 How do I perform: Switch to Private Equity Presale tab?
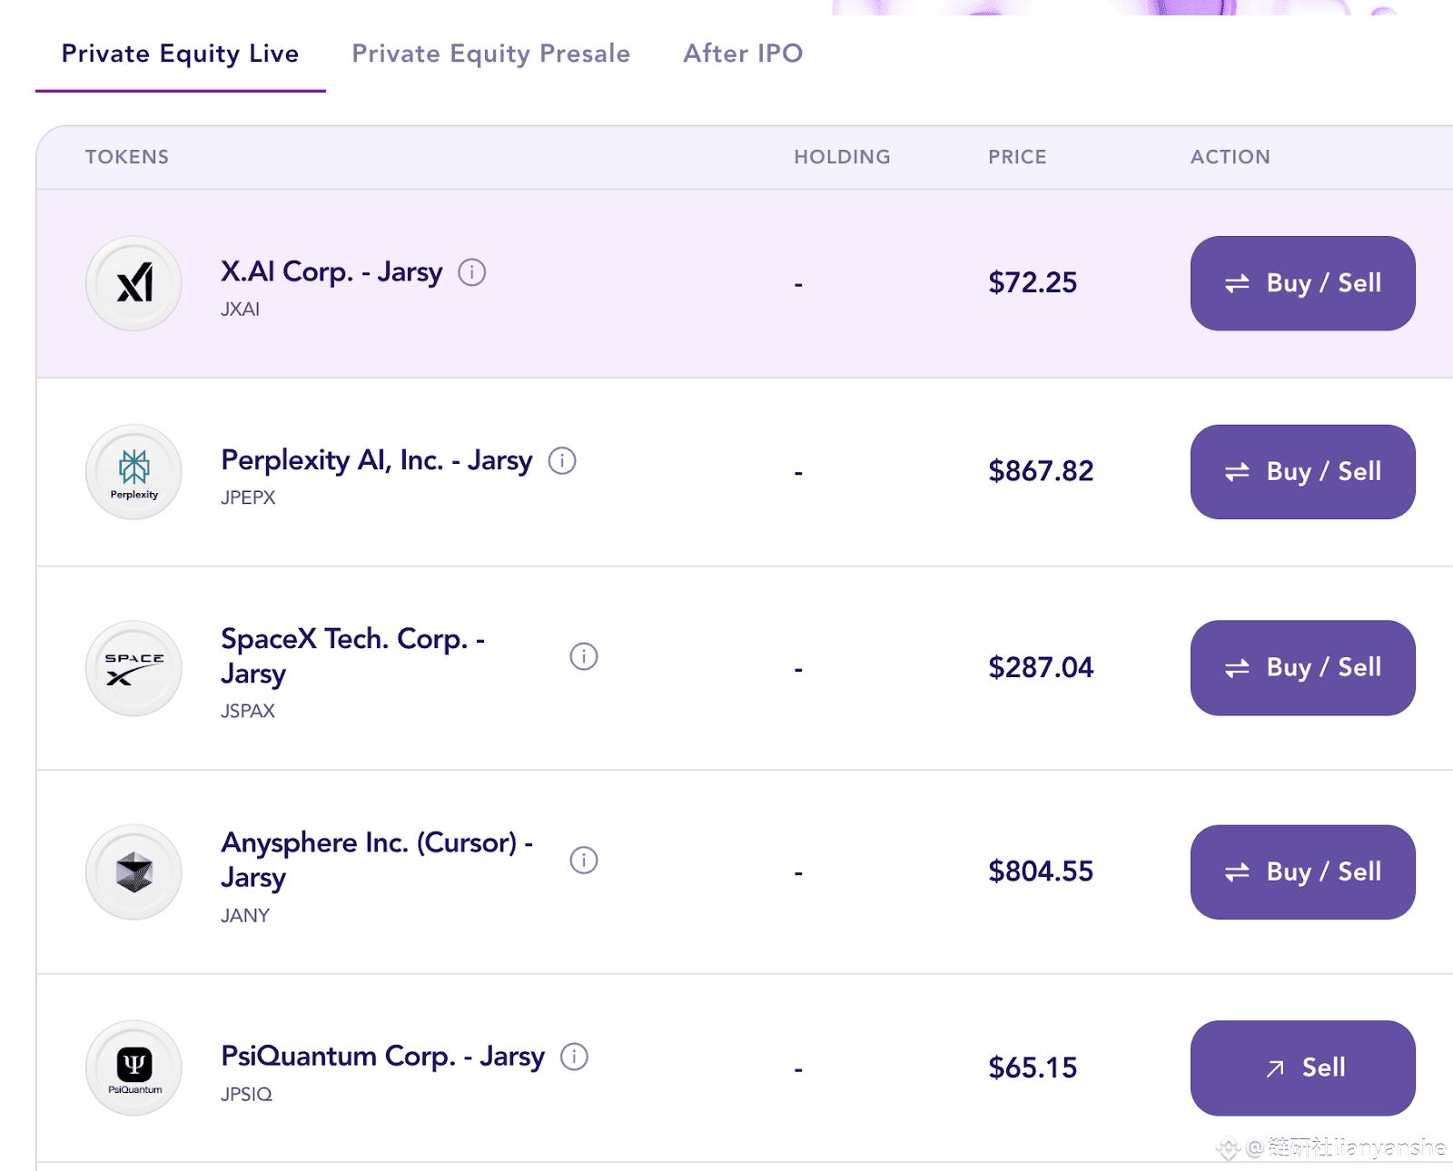[x=490, y=54]
